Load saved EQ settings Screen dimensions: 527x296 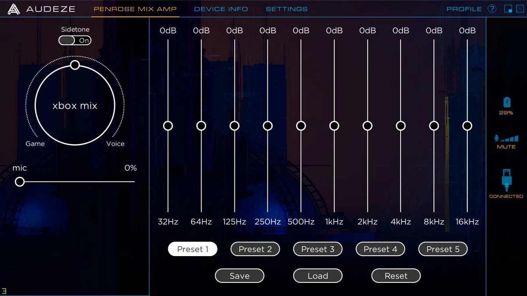click(x=318, y=276)
